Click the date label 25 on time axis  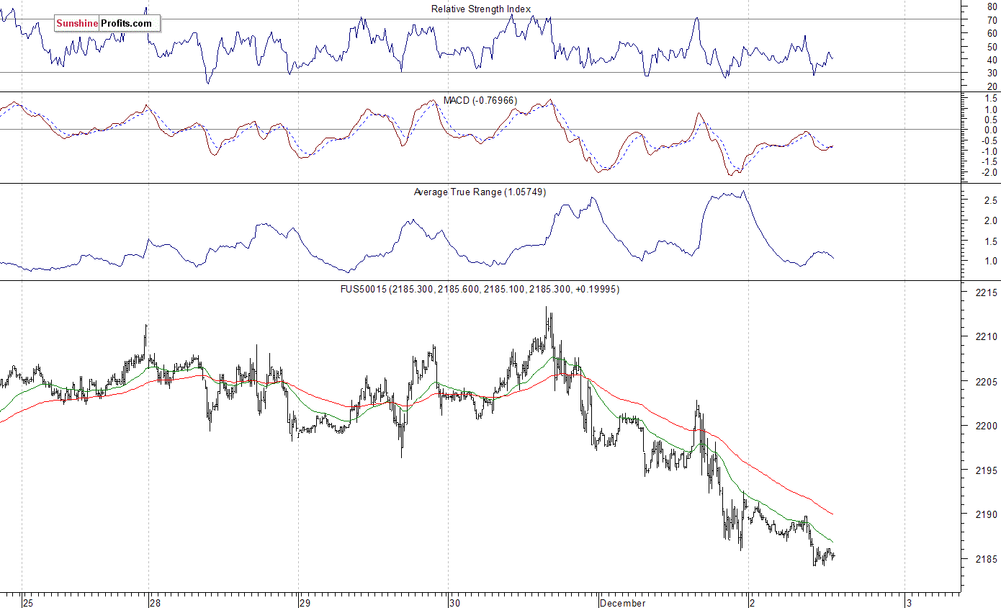(27, 602)
